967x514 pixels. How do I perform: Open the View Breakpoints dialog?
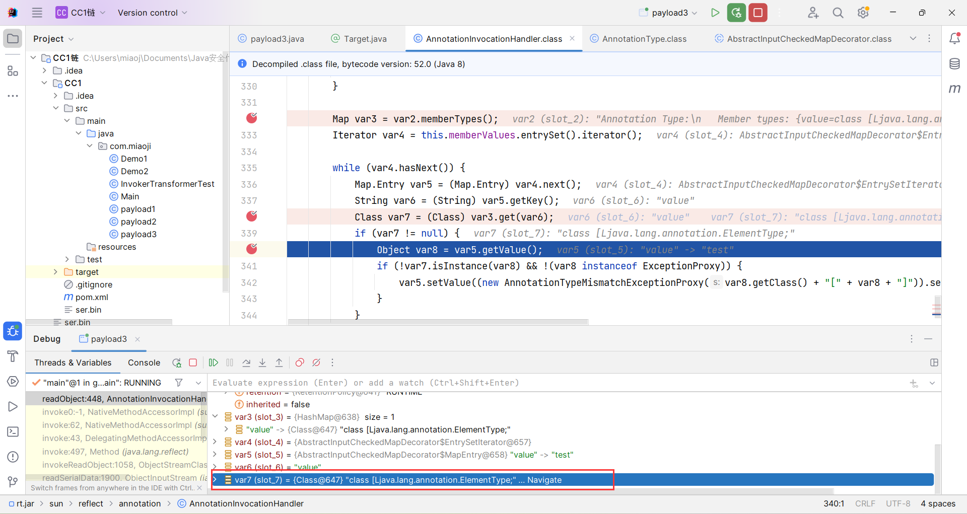click(x=300, y=362)
